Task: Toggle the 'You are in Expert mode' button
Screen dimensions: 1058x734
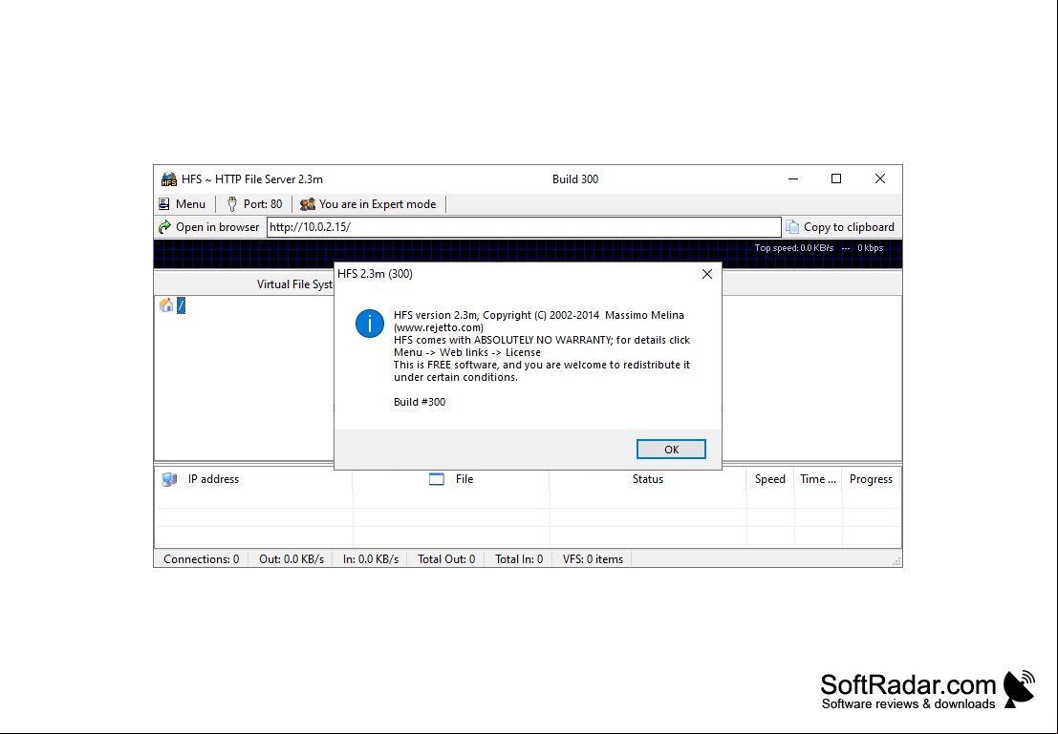Action: click(368, 204)
